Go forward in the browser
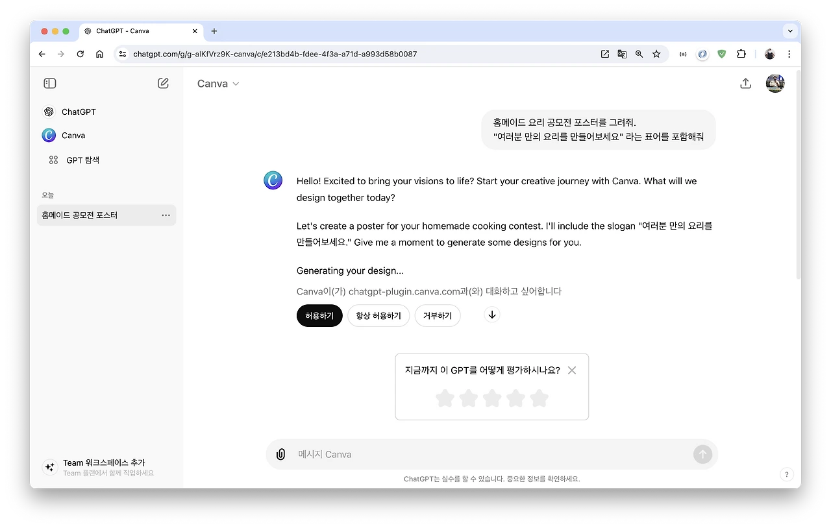The width and height of the screenshot is (831, 528). (x=61, y=54)
